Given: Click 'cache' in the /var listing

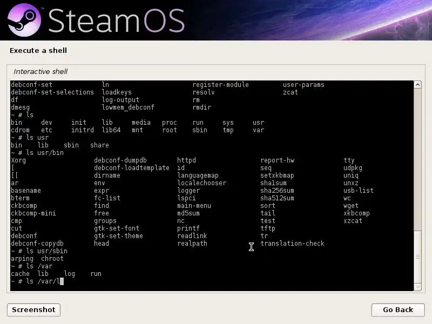Looking at the screenshot, I should (x=20, y=274).
